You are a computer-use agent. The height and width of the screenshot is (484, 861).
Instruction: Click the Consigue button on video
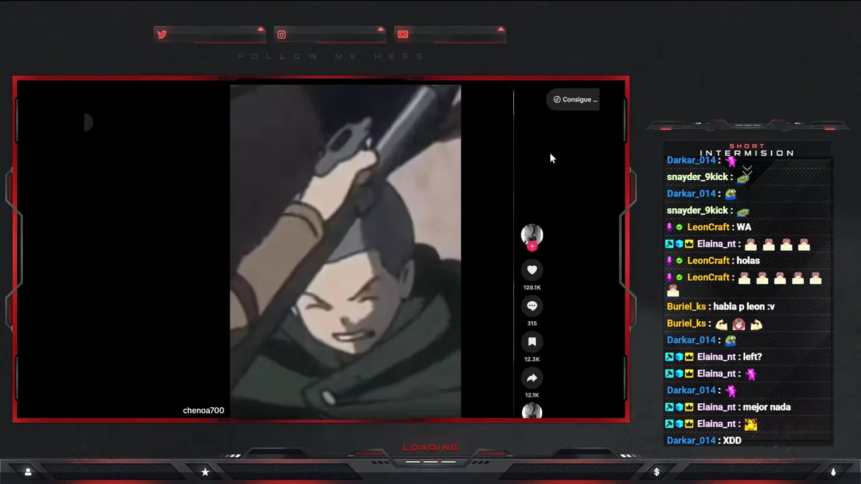pos(573,99)
